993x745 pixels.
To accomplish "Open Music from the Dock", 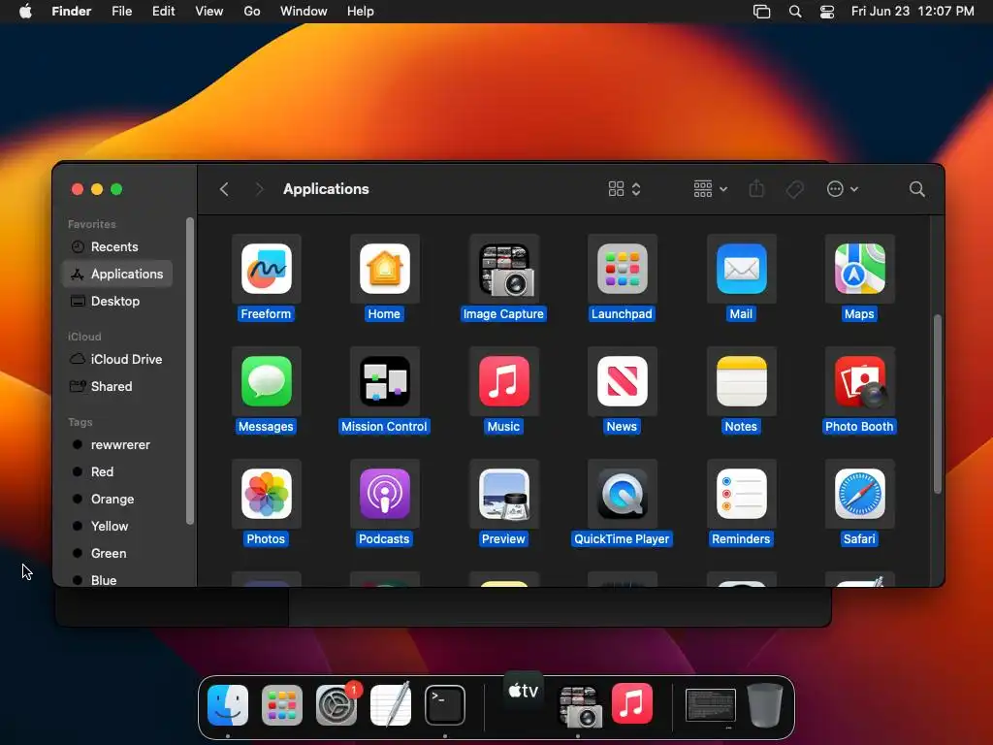I will (632, 703).
